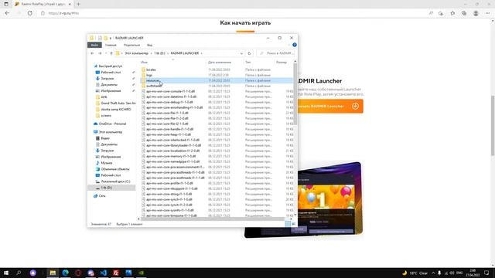Go back in the browser
The height and width of the screenshot is (278, 495).
click(x=7, y=13)
